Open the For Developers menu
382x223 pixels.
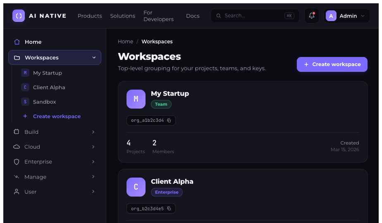(x=159, y=16)
